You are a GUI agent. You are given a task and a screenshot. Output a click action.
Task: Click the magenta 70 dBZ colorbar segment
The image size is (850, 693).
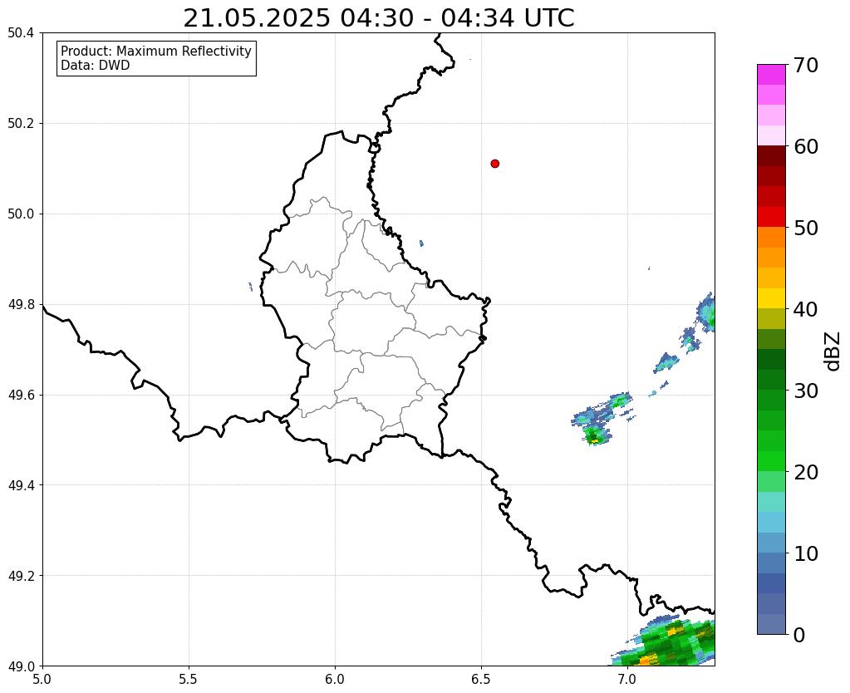pyautogui.click(x=771, y=75)
